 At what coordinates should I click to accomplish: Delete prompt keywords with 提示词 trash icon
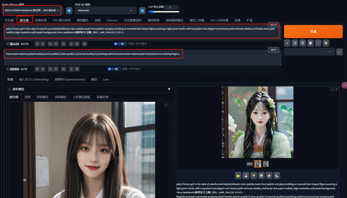[x=77, y=44]
